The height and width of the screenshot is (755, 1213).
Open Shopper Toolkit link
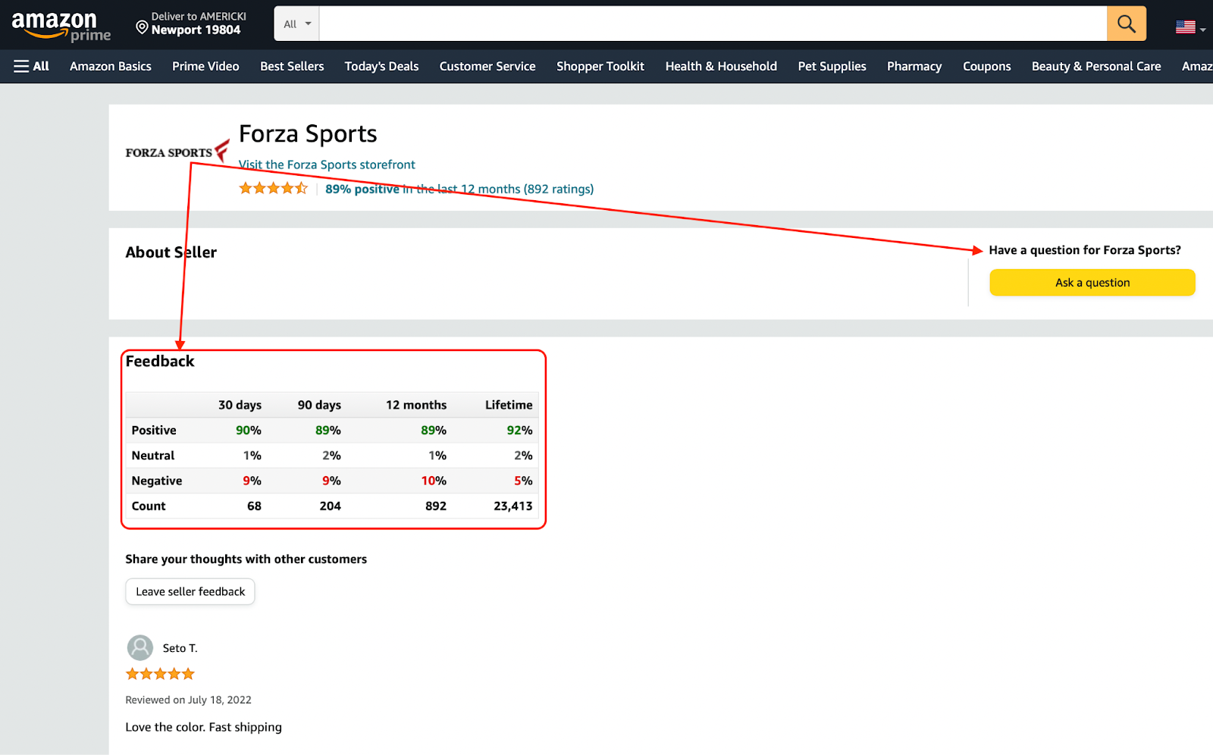pyautogui.click(x=600, y=66)
